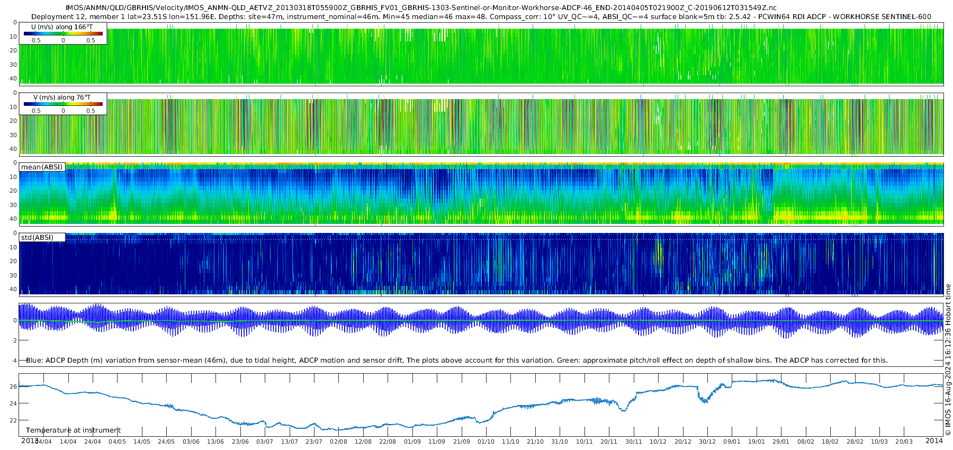Click the mean(ABSI) panel label
Image resolution: width=953 pixels, height=450 pixels.
(42, 167)
